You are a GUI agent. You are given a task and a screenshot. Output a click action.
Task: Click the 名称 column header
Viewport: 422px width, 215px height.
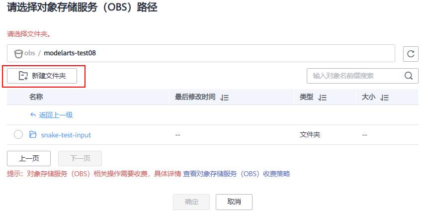coord(36,97)
